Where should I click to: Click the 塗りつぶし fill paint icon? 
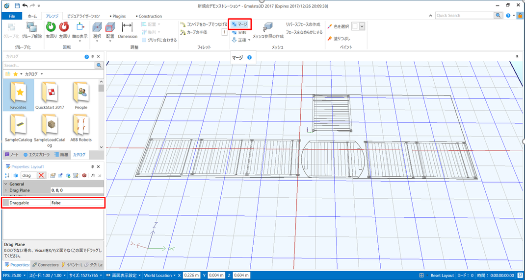pos(330,39)
